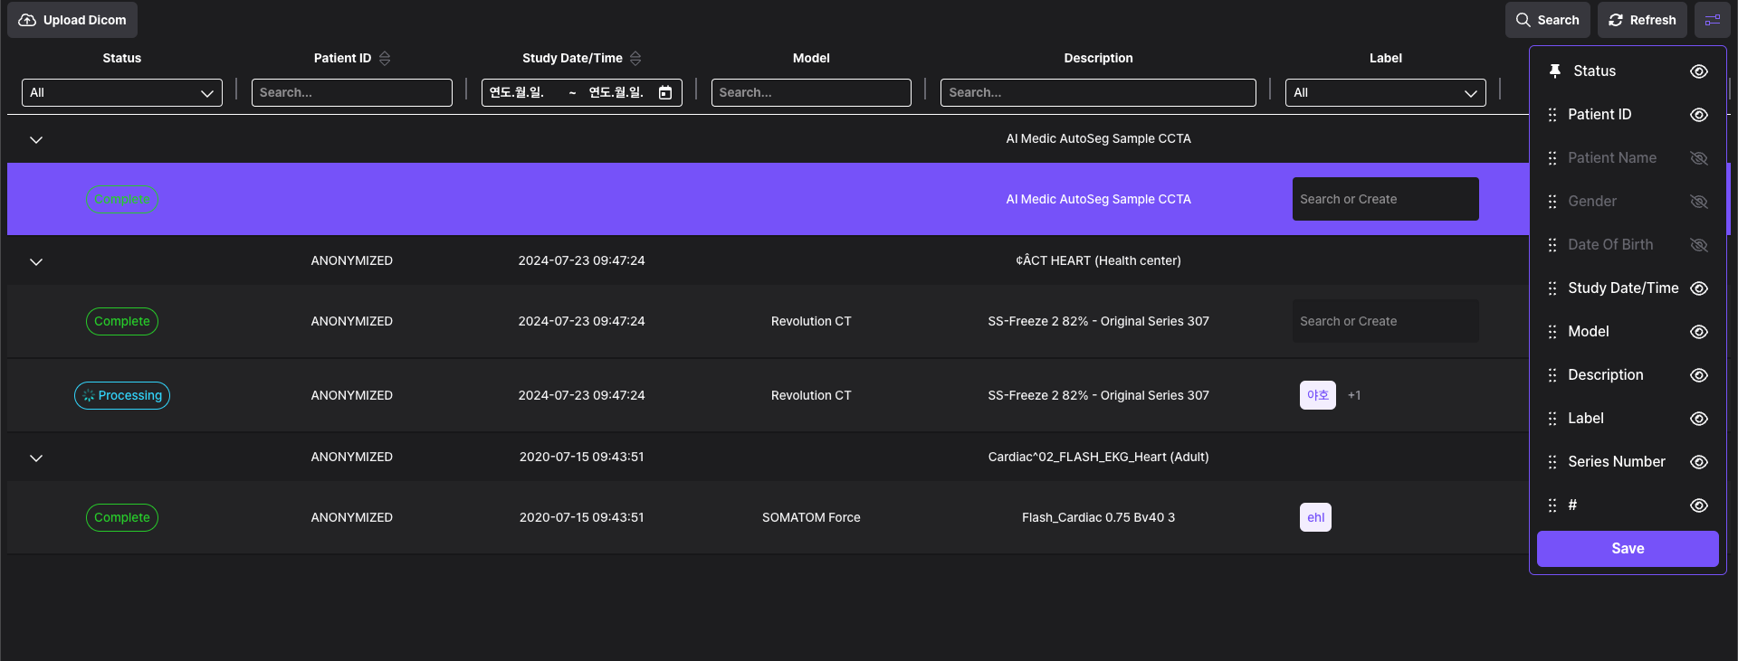Sort by Study Date/Time column arrows
Image resolution: width=1738 pixels, height=661 pixels.
(635, 58)
